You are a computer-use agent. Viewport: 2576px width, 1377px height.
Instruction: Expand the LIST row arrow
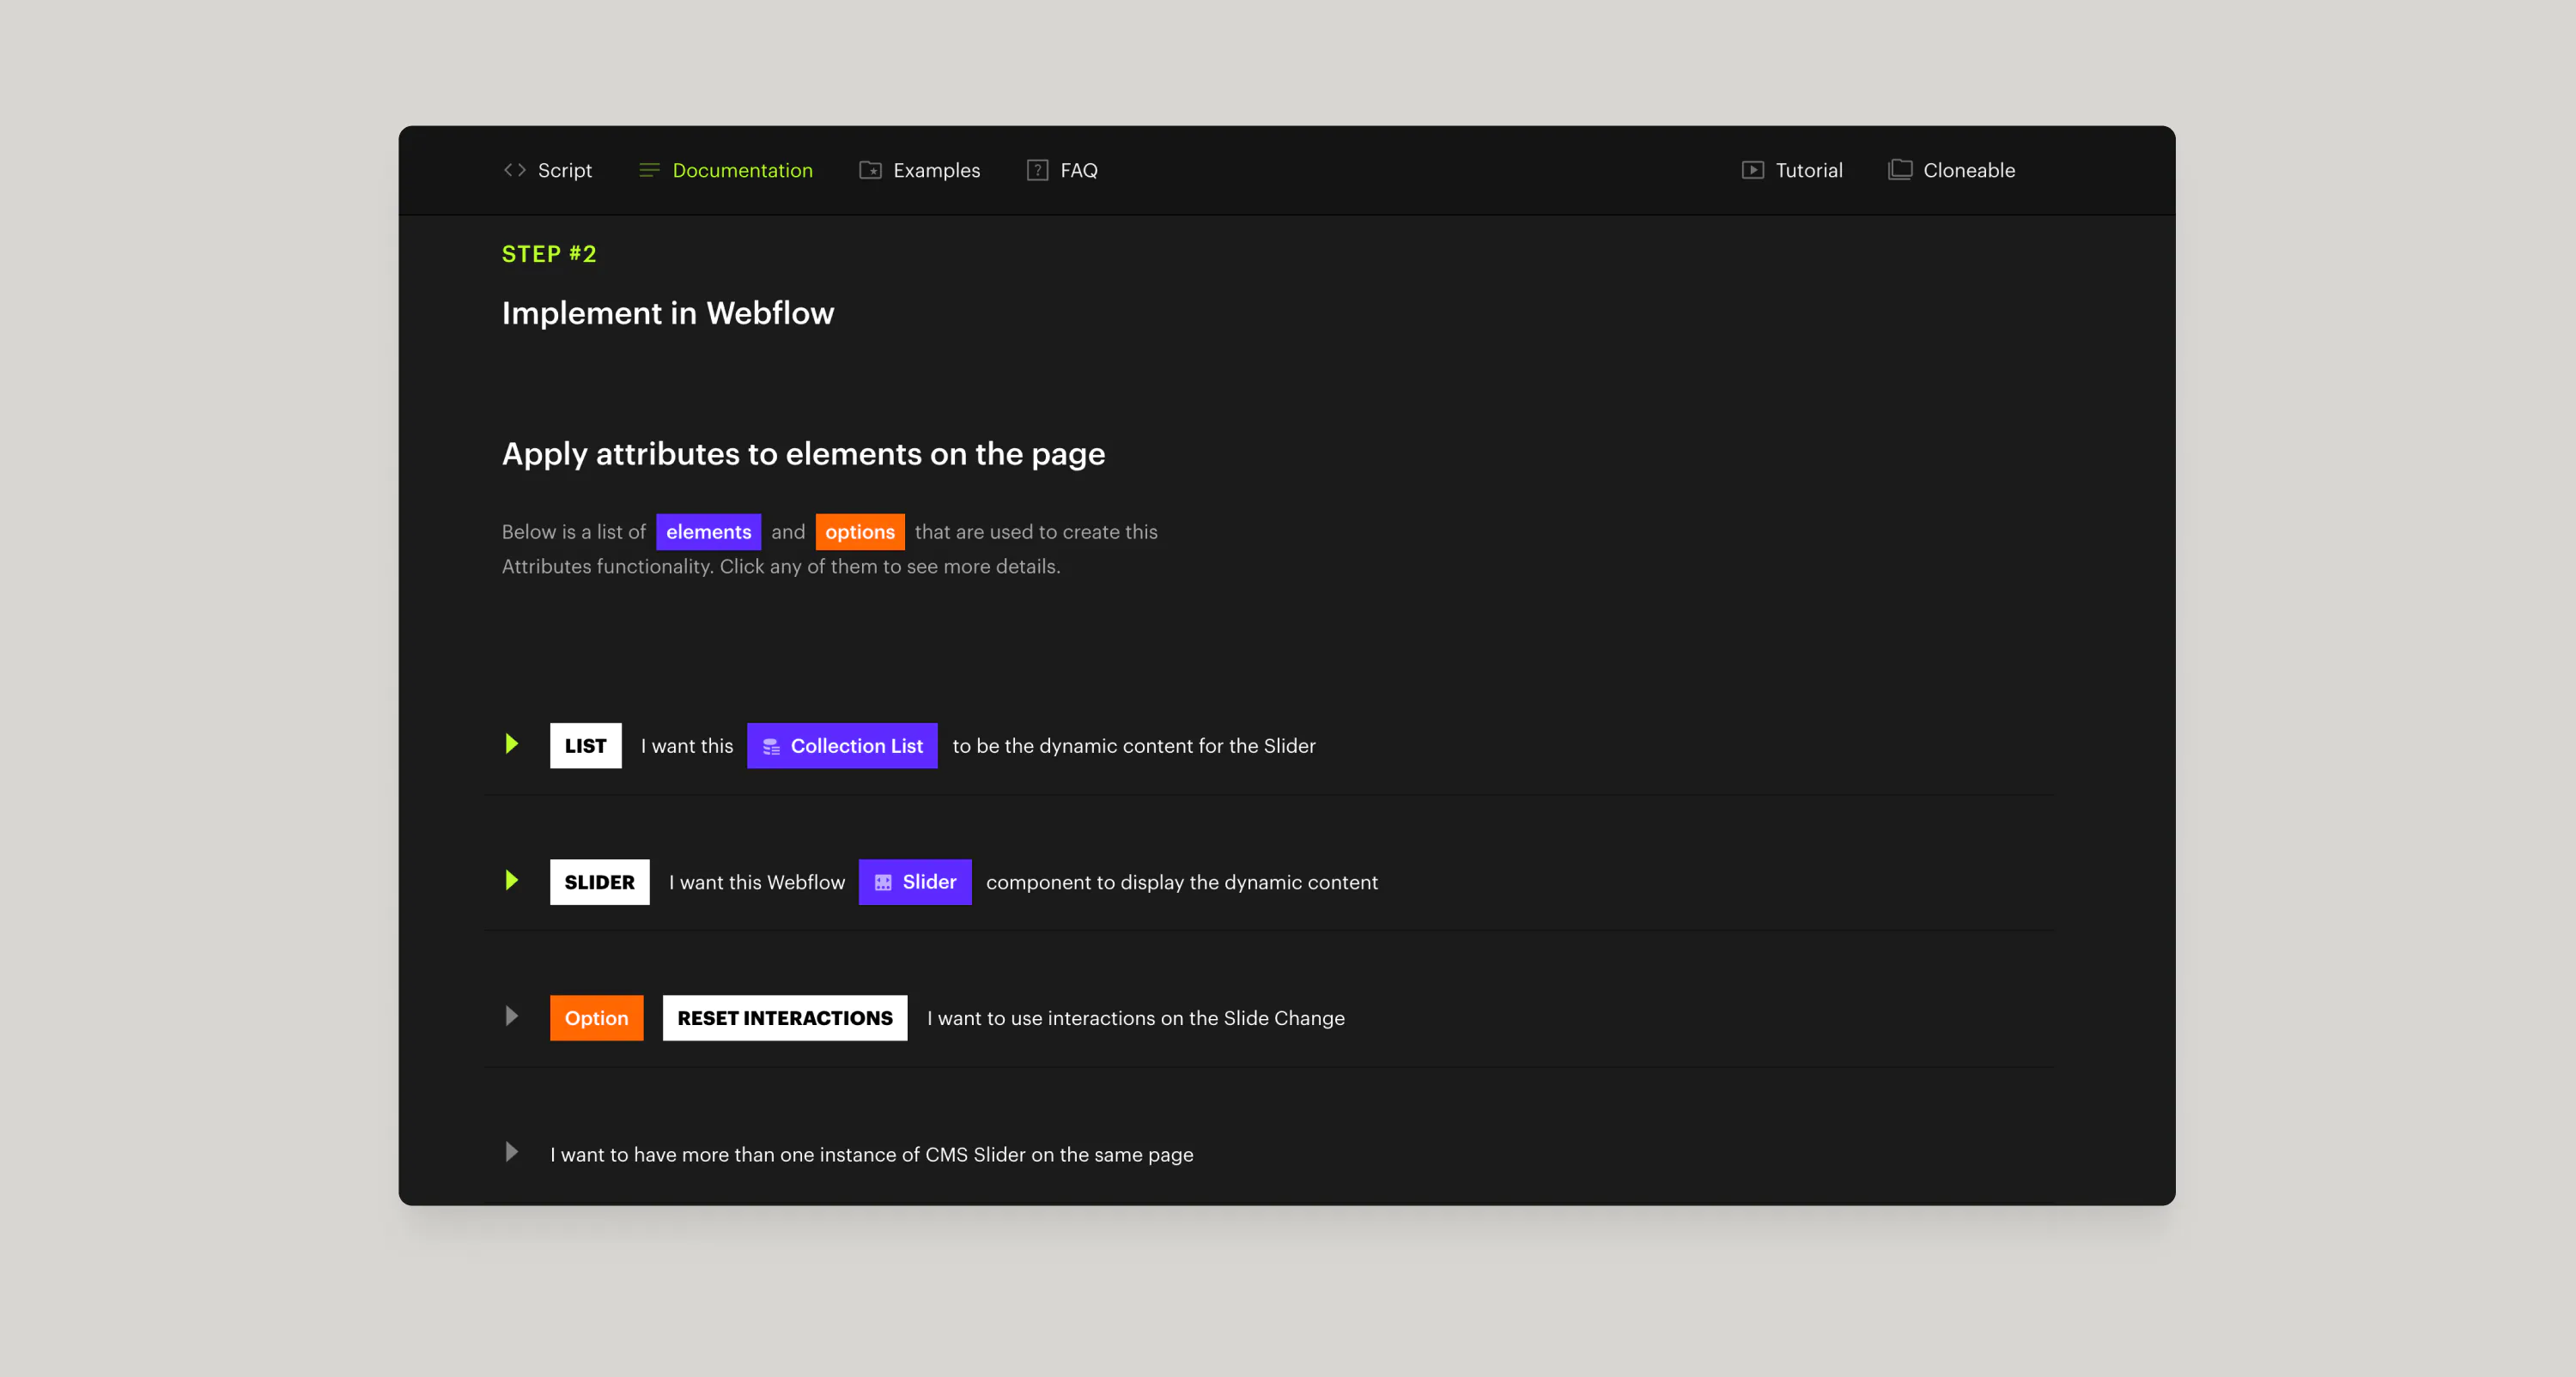coord(511,744)
